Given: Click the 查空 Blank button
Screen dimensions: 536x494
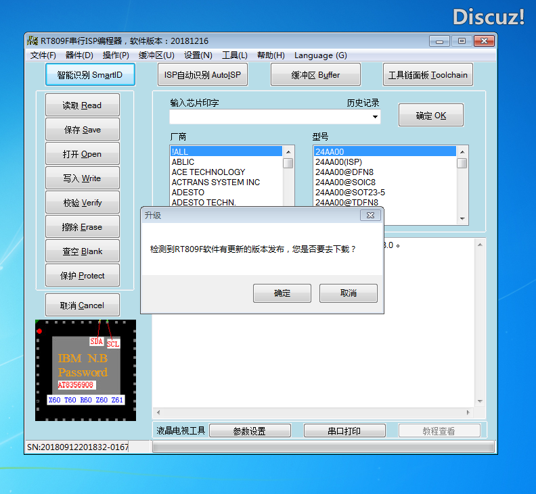Looking at the screenshot, I should point(83,251).
